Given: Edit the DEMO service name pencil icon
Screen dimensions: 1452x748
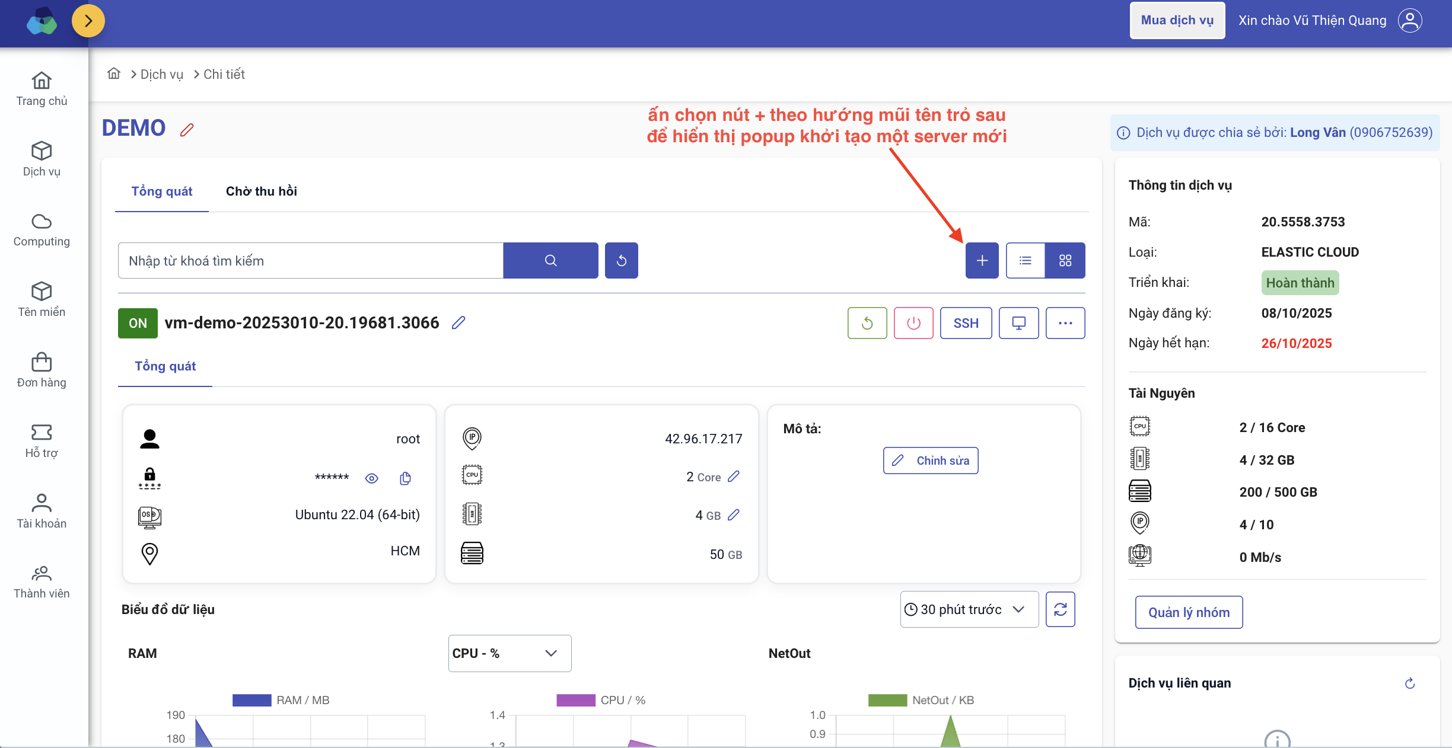Looking at the screenshot, I should tap(187, 130).
